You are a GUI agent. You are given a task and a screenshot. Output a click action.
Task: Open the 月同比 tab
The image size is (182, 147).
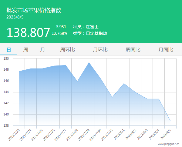click(x=166, y=50)
